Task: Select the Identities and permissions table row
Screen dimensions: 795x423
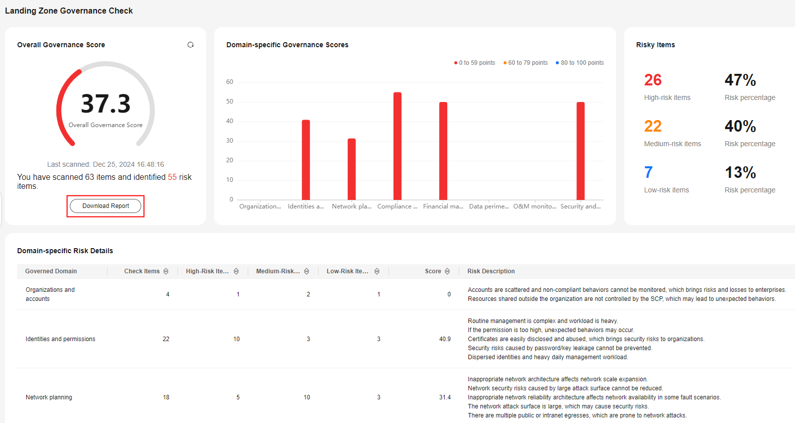Action: (60, 339)
